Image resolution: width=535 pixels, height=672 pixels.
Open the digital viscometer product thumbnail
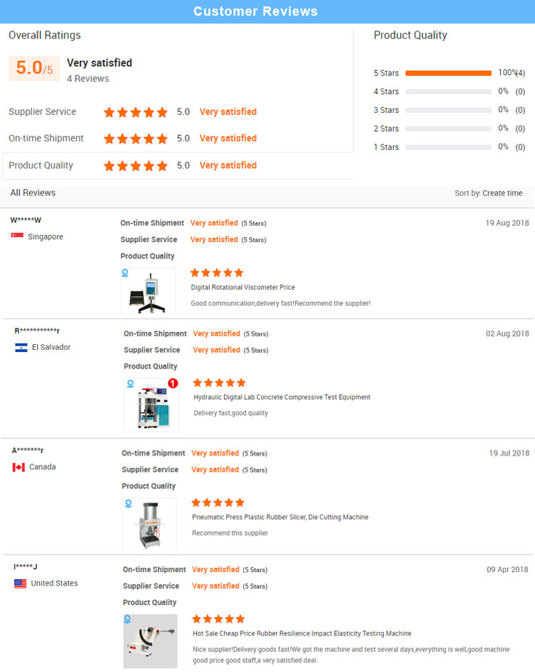[x=148, y=293]
